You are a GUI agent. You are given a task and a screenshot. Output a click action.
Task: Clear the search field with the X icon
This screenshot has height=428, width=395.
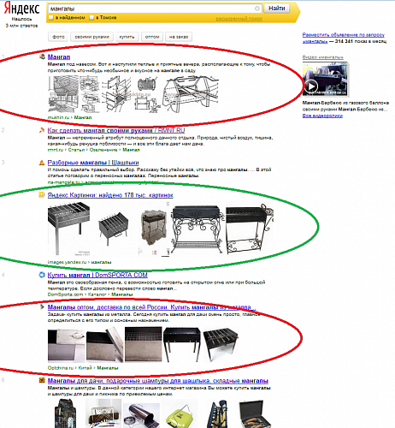(x=257, y=9)
